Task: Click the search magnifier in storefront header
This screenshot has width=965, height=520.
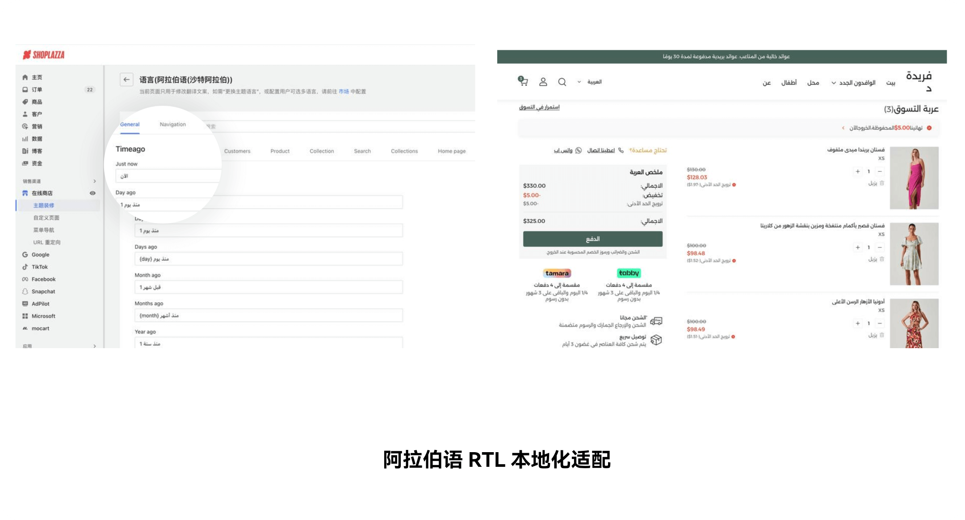Action: click(x=562, y=81)
